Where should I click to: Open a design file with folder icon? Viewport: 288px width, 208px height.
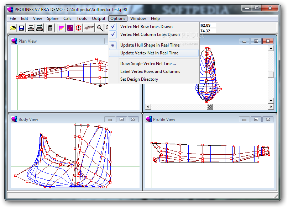(x=13, y=28)
